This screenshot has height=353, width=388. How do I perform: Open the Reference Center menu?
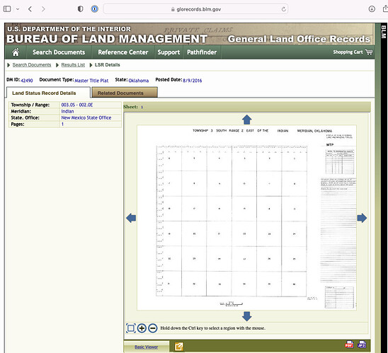tap(123, 52)
